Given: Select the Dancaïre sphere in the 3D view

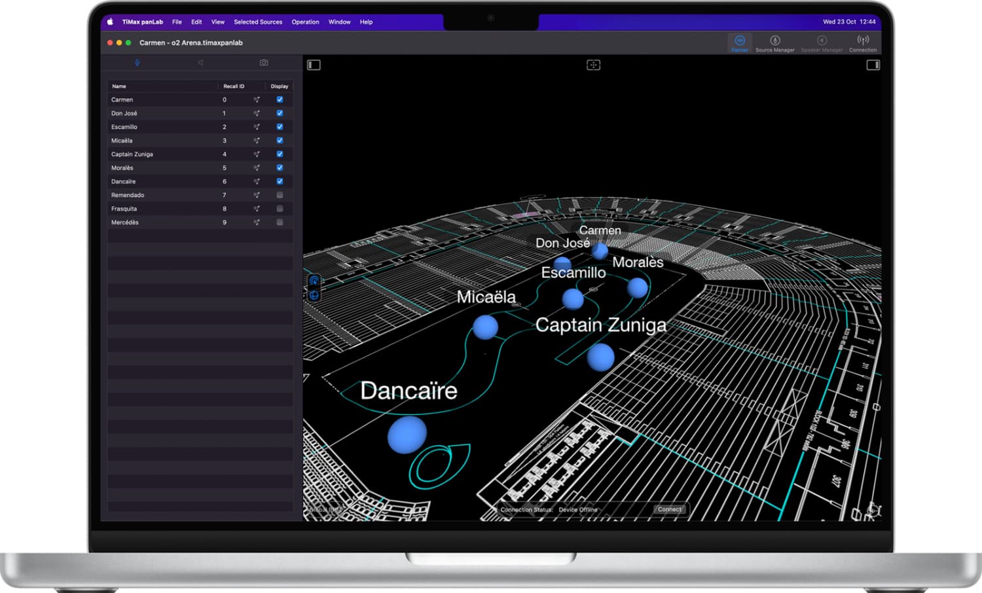Looking at the screenshot, I should (407, 434).
